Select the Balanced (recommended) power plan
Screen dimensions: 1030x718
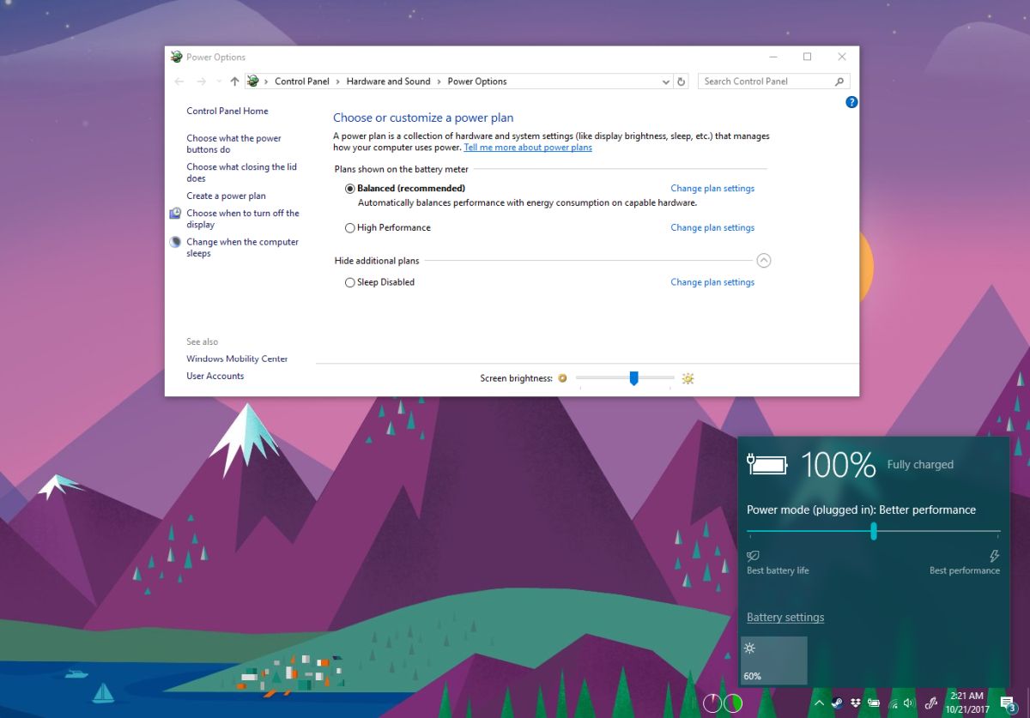[x=349, y=188]
